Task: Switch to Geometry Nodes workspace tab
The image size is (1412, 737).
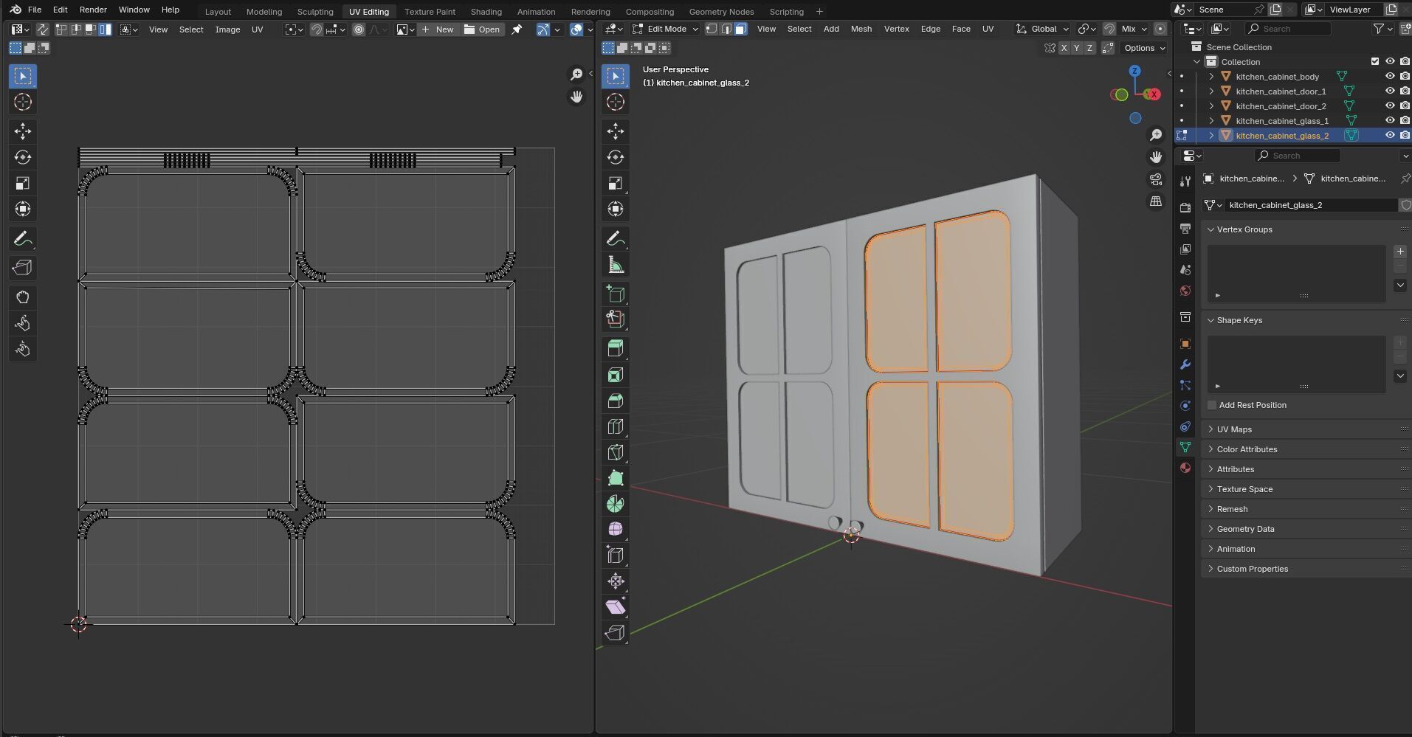Action: click(x=721, y=12)
